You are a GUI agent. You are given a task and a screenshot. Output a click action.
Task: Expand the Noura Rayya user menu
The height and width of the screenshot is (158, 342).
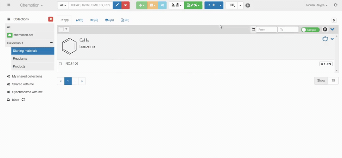pyautogui.click(x=317, y=5)
